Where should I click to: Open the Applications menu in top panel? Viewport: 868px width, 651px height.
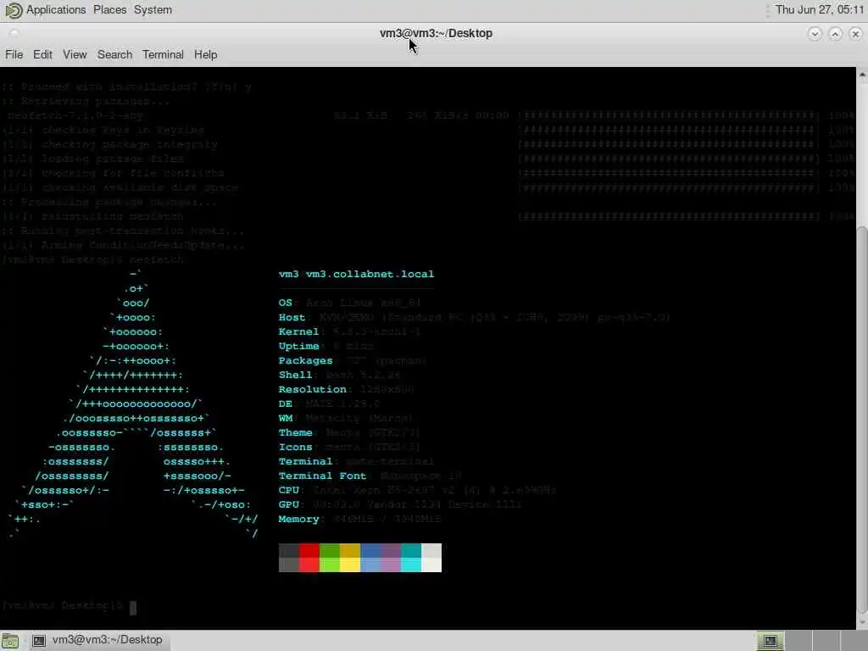click(x=56, y=10)
